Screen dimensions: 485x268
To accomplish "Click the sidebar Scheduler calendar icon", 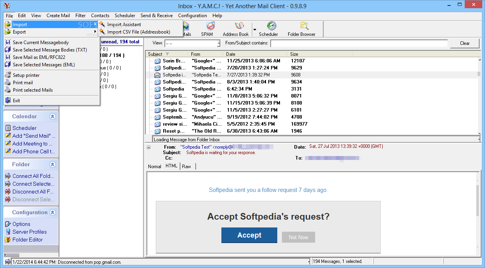I will pyautogui.click(x=8, y=128).
